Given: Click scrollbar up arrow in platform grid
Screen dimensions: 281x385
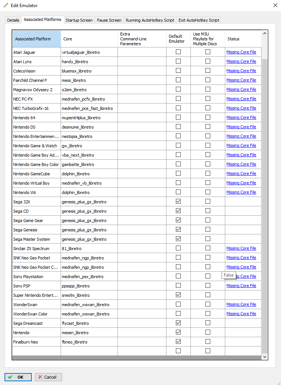Looking at the screenshot, I should coord(265,34).
